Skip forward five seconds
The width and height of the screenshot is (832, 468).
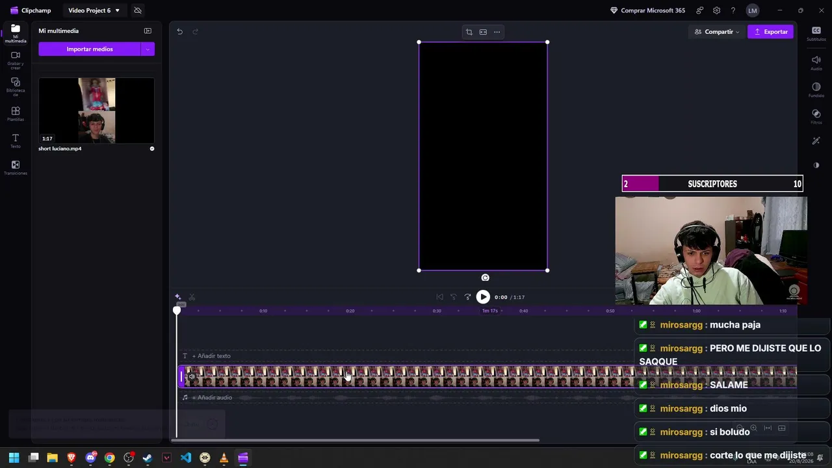(467, 297)
